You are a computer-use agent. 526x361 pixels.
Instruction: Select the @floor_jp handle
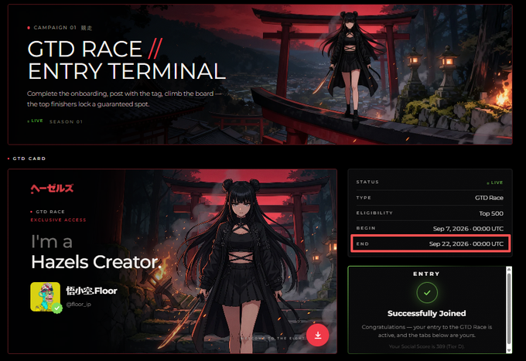pyautogui.click(x=78, y=305)
